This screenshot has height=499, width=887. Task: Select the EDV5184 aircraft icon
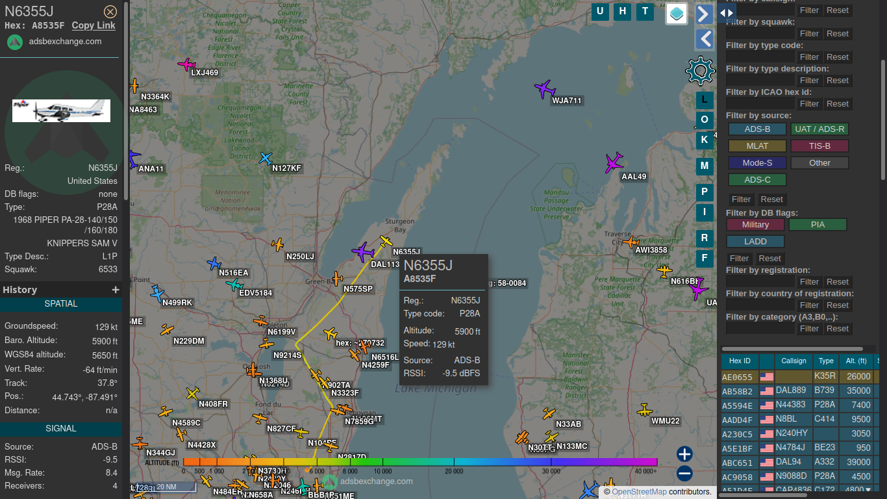tap(234, 285)
